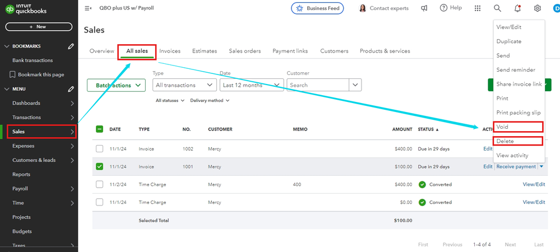Expand the Batch actions dropdown
The height and width of the screenshot is (252, 560).
point(116,85)
